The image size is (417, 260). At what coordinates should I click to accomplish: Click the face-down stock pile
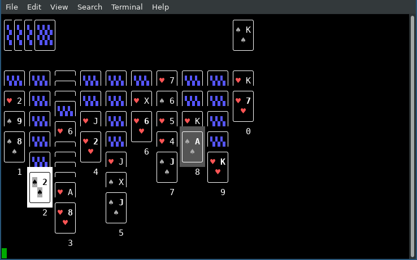point(44,35)
